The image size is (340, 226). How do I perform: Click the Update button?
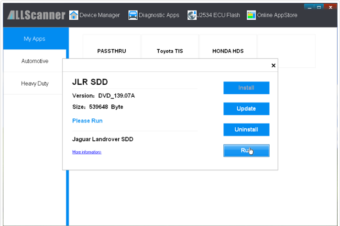pyautogui.click(x=246, y=109)
